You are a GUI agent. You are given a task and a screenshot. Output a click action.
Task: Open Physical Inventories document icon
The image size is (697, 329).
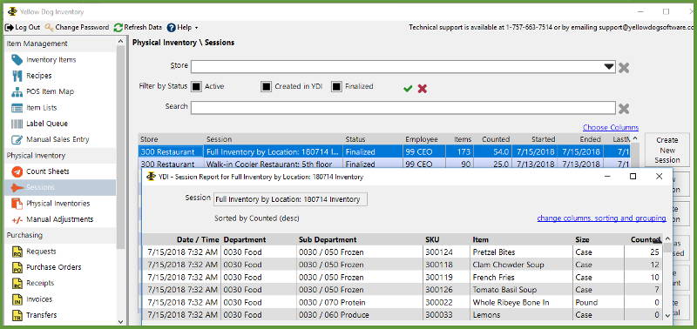coord(17,204)
